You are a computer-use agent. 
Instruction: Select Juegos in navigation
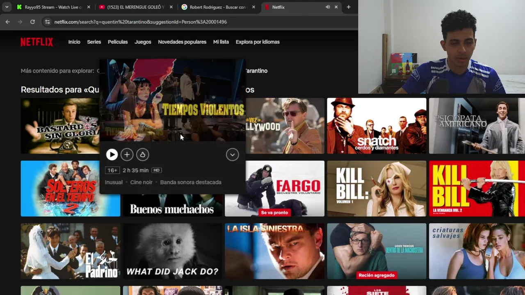[x=143, y=42]
